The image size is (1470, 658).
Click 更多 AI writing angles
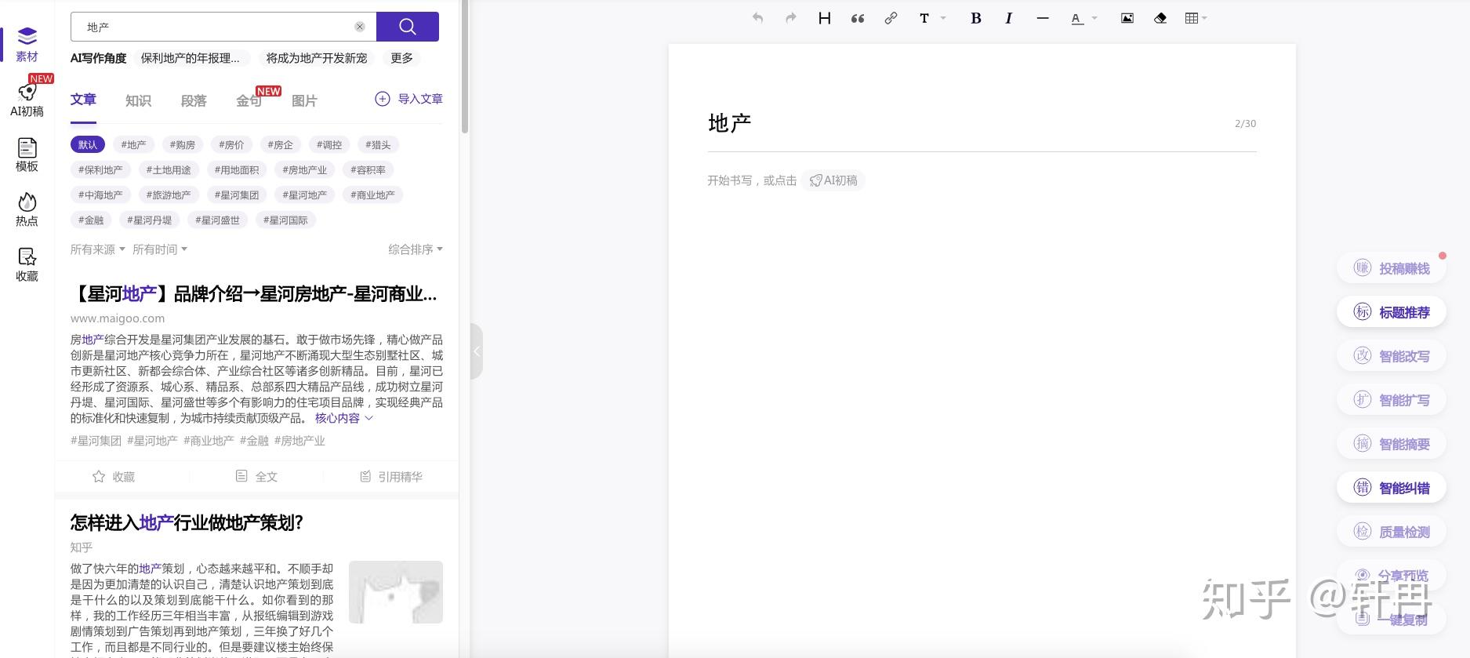pyautogui.click(x=401, y=58)
